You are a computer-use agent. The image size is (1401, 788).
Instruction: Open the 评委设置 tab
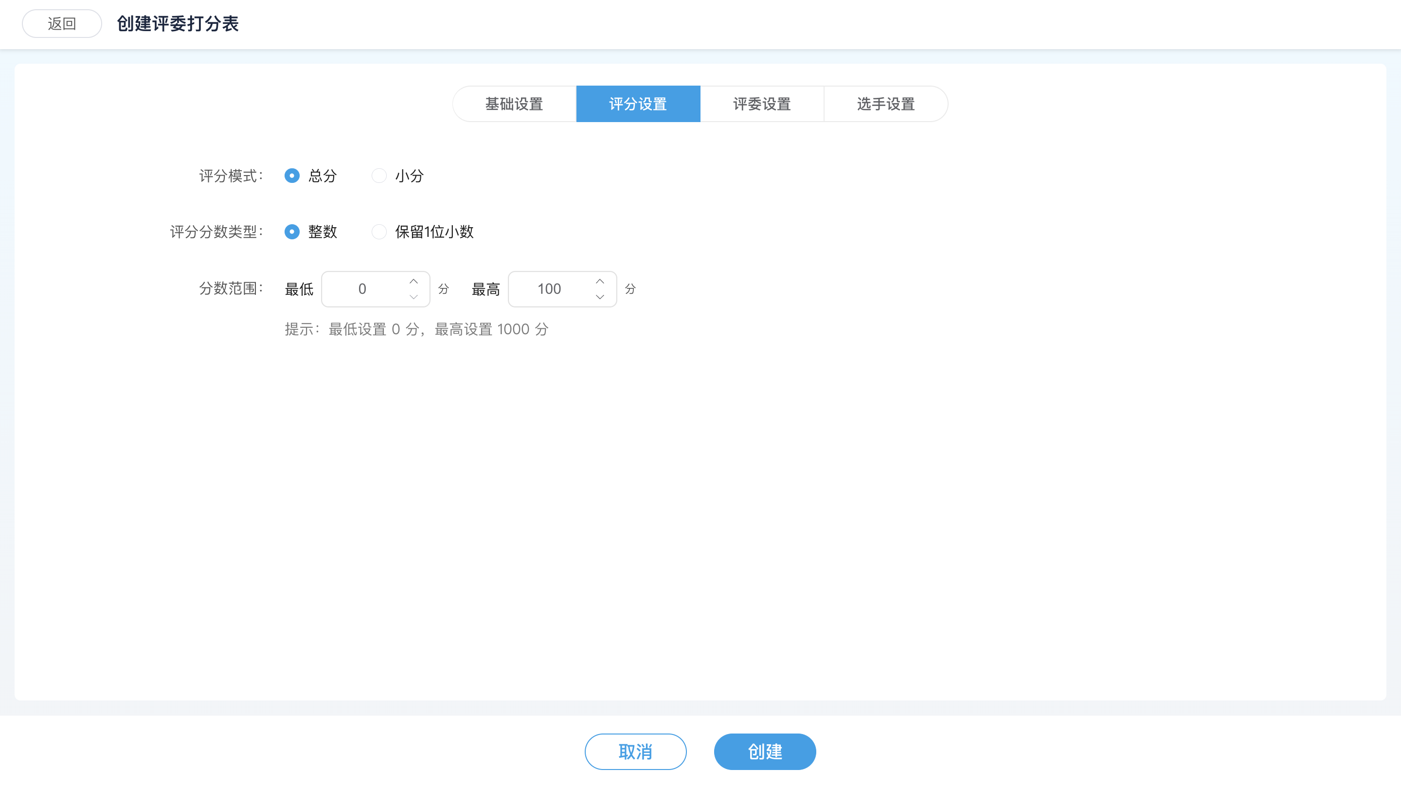pyautogui.click(x=762, y=104)
